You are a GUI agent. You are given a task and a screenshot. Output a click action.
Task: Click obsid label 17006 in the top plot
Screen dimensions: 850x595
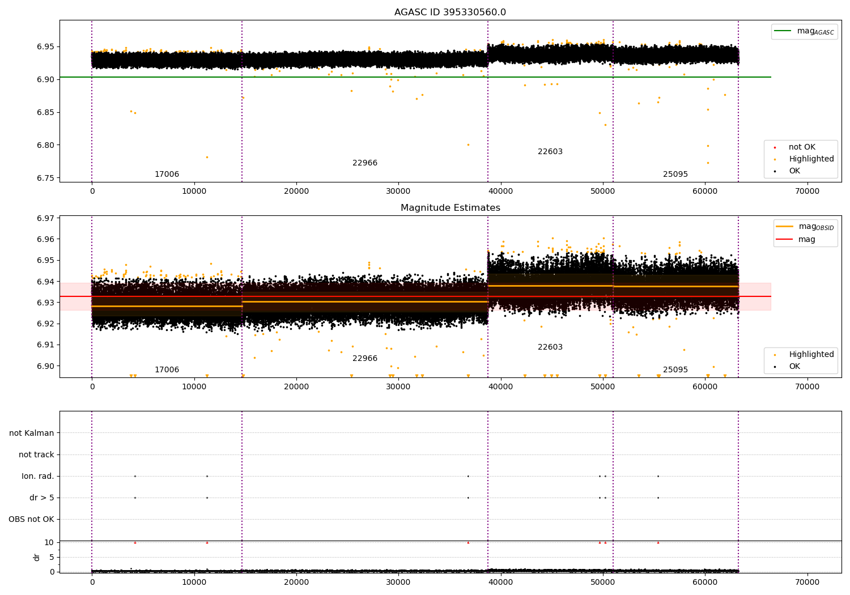tap(167, 175)
